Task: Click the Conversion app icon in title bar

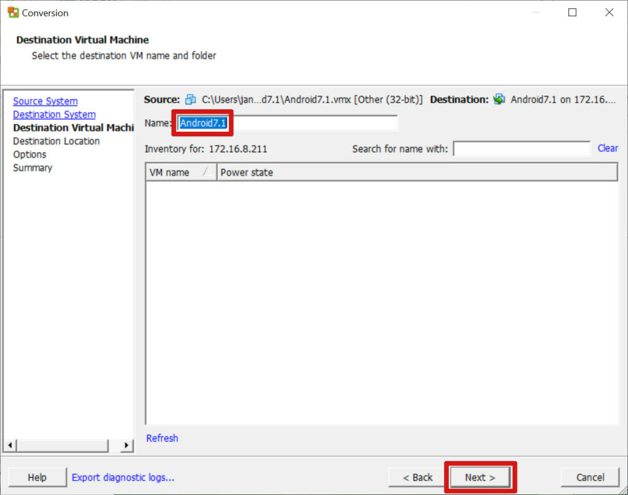Action: (x=13, y=12)
